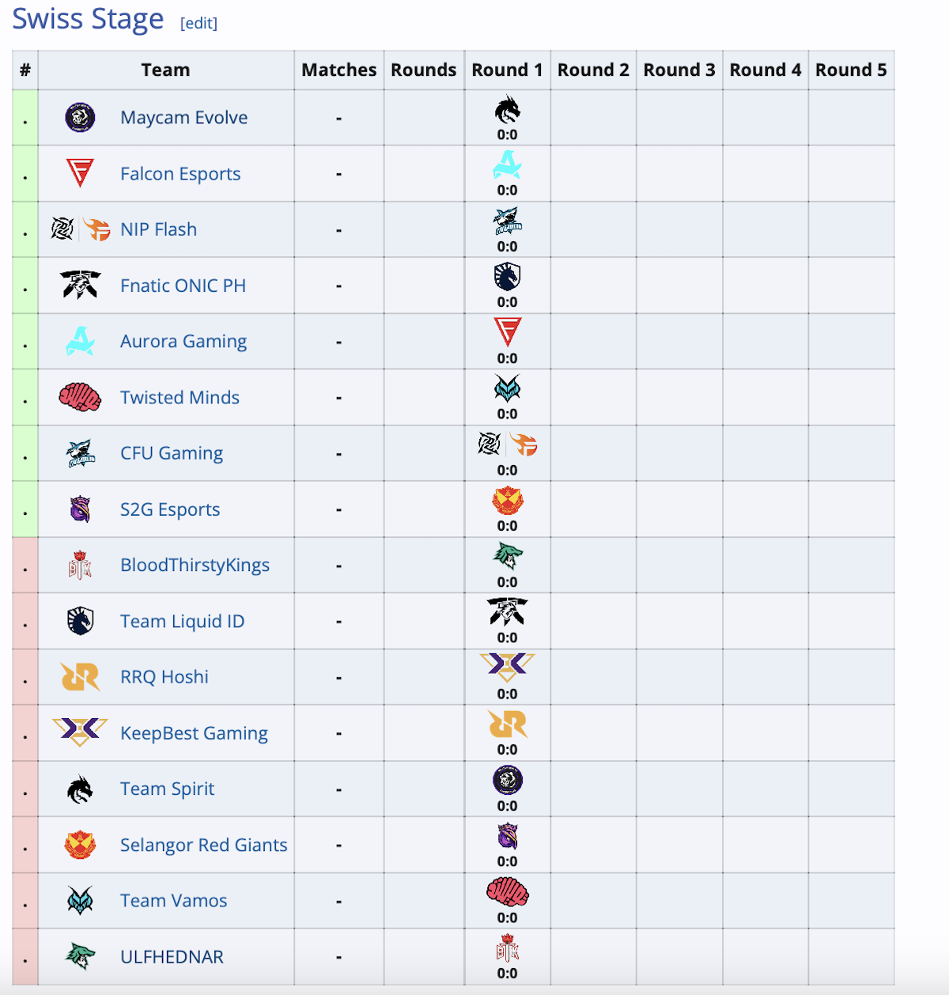Select the Falcon Esports logo icon

[x=79, y=173]
